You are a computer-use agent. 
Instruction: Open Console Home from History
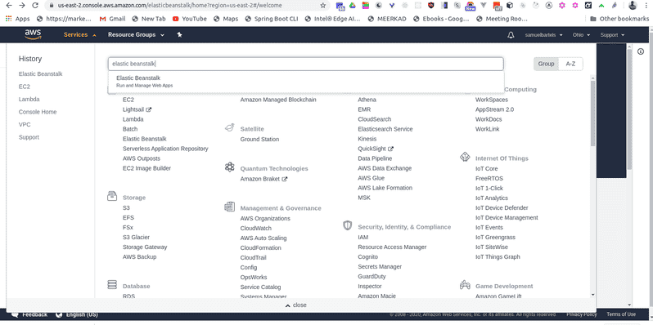click(38, 112)
